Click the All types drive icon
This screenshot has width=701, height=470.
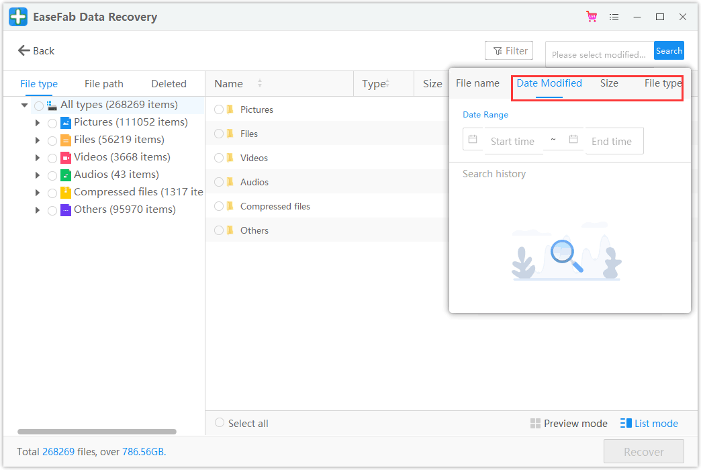click(52, 105)
